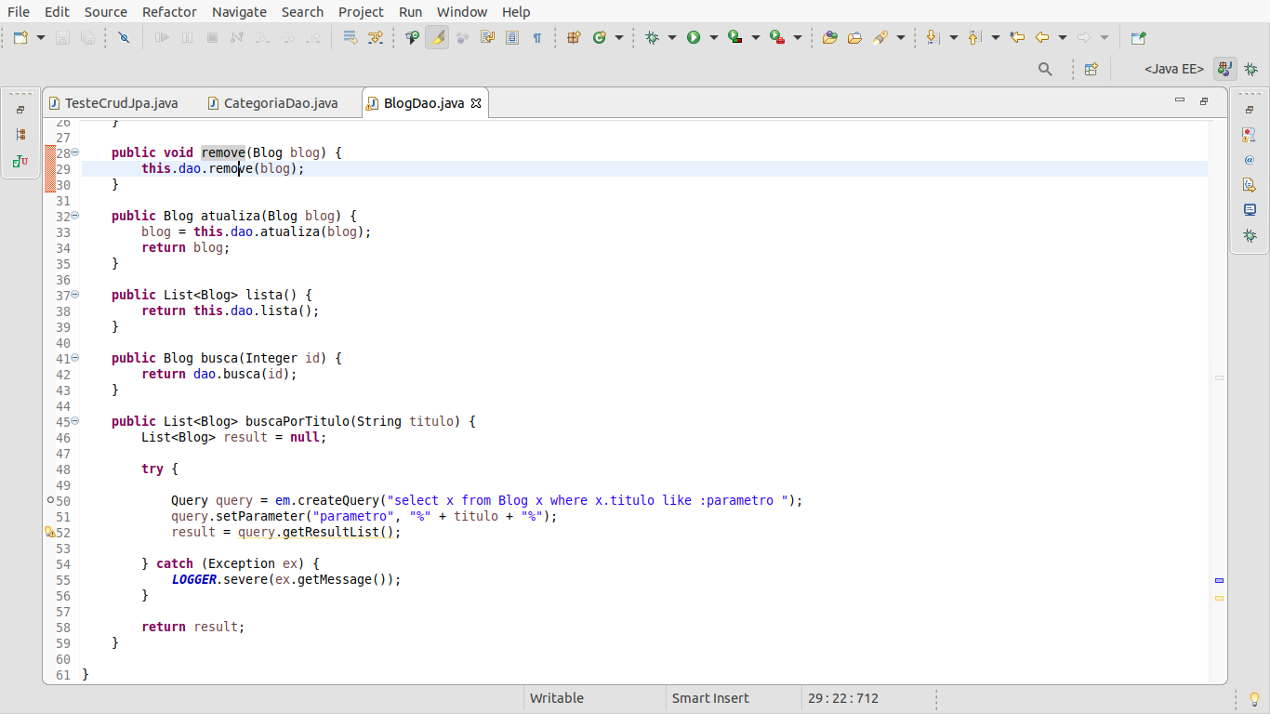Click the Last Edit Location arrow icon
The width and height of the screenshot is (1270, 714).
(1017, 38)
